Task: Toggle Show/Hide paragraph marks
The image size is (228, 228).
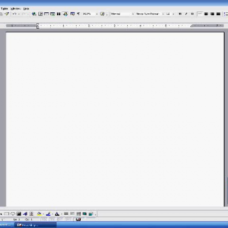Action: (x=78, y=14)
